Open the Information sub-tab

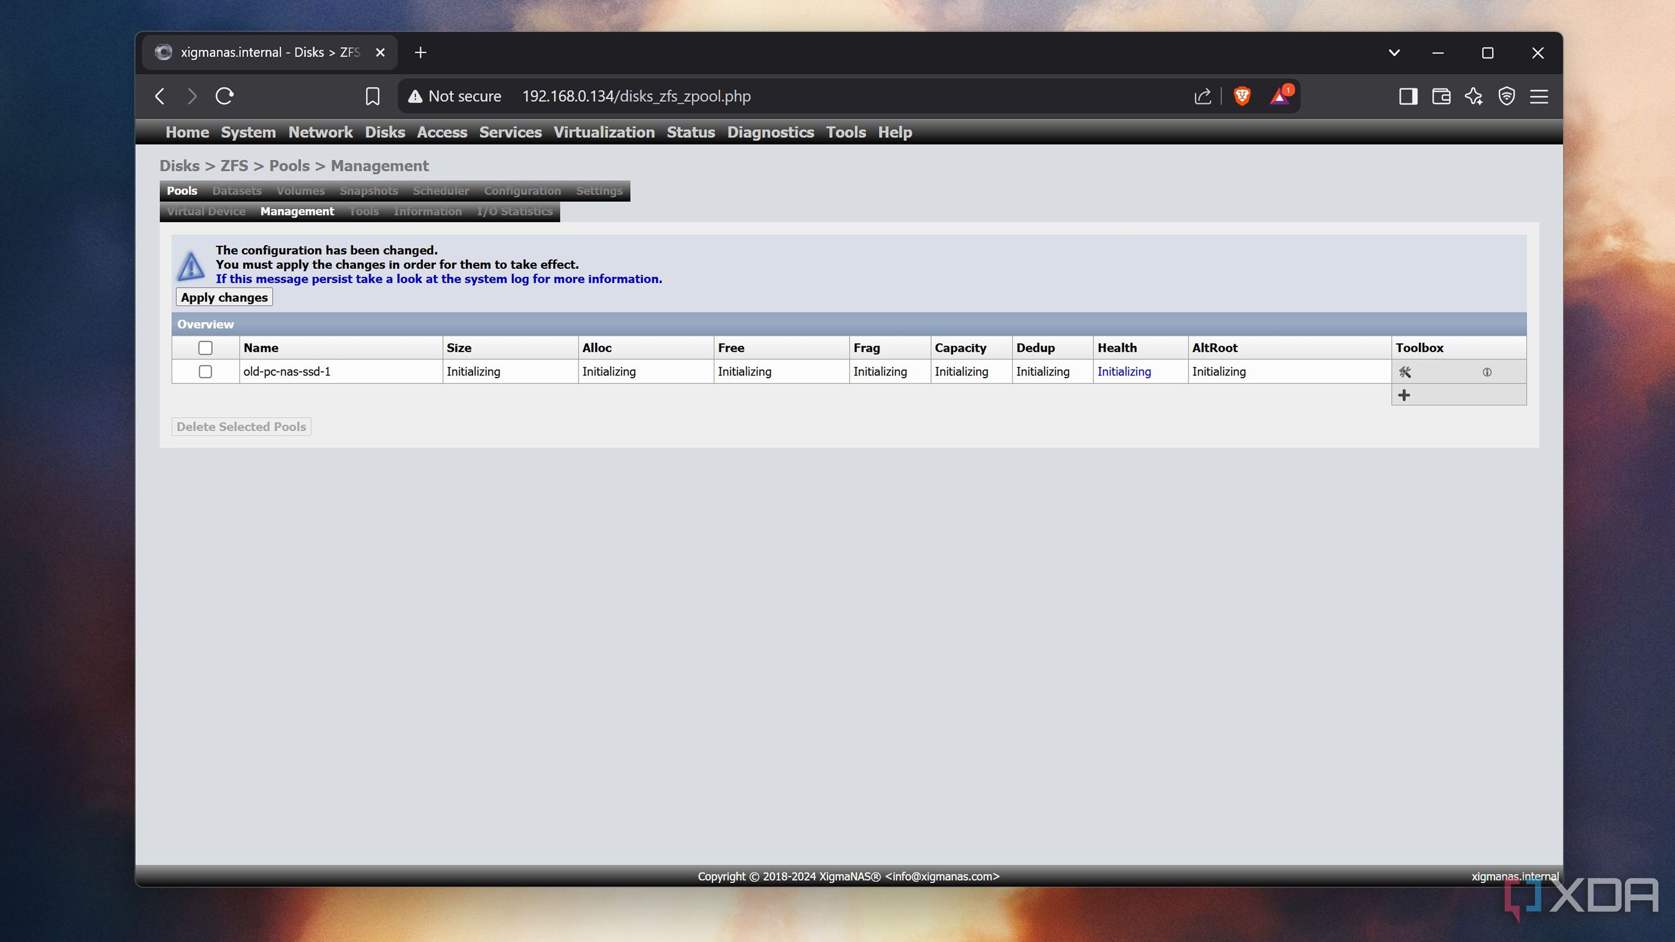coord(427,211)
